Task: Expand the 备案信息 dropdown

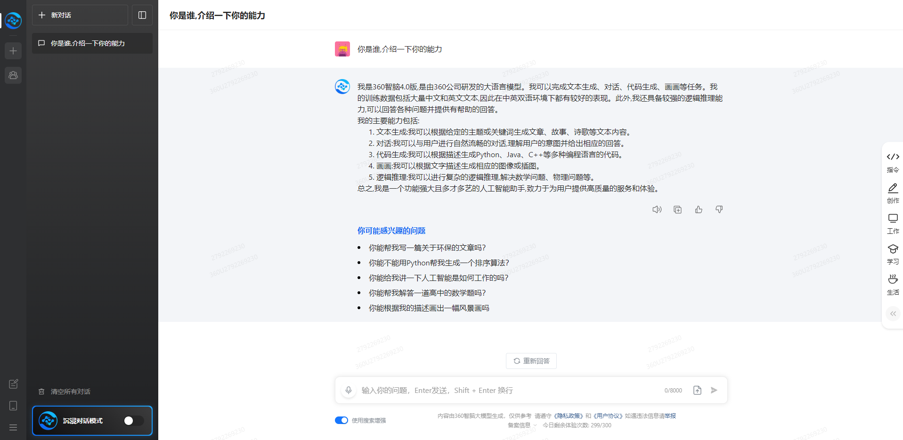Action: [522, 425]
